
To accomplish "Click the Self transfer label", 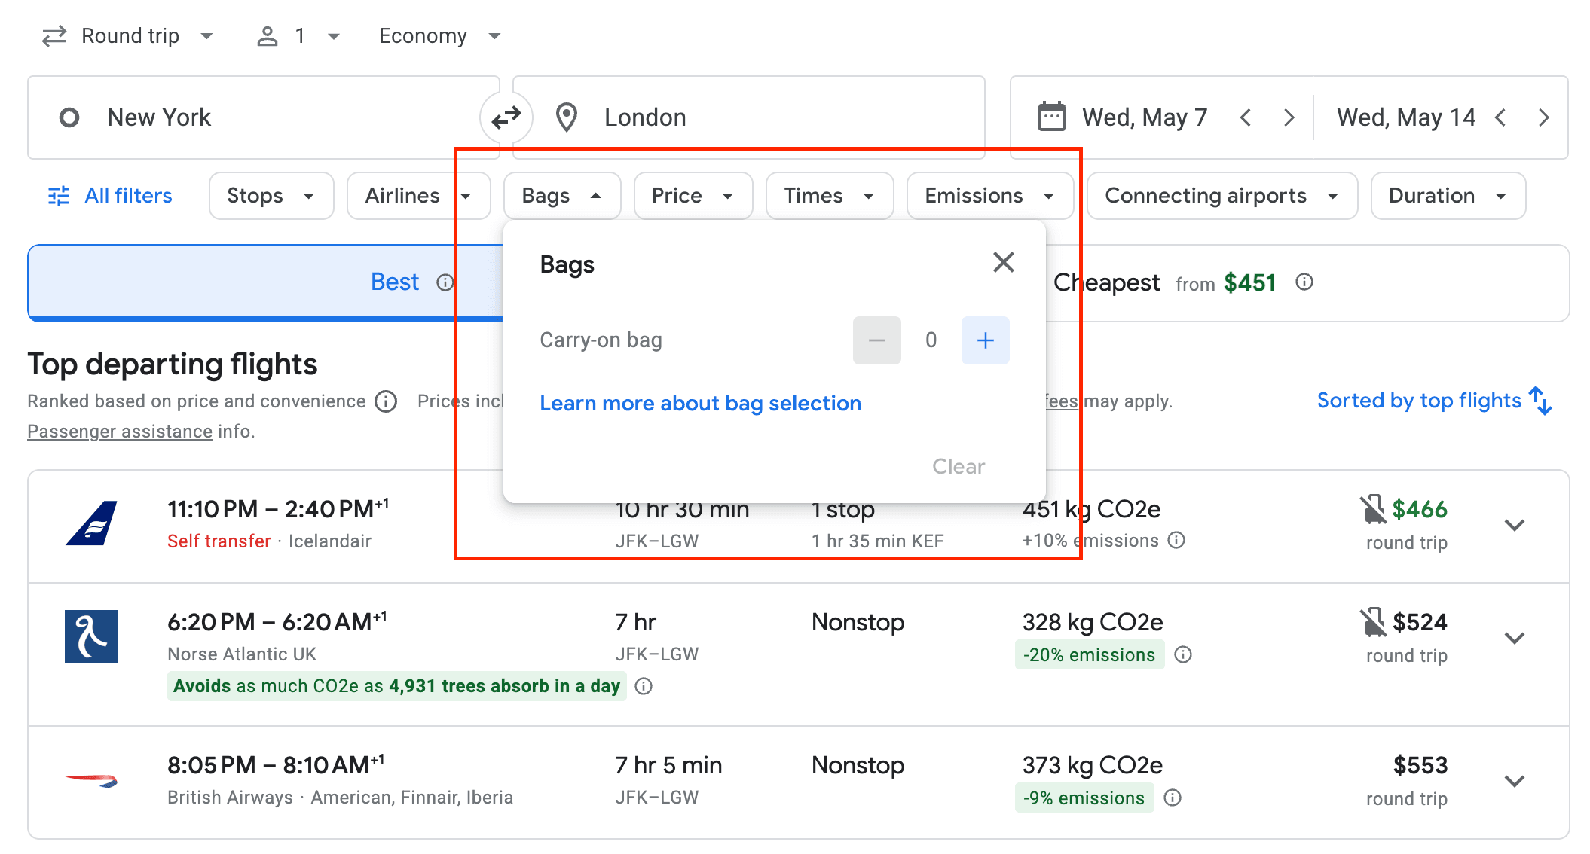I will pos(219,541).
